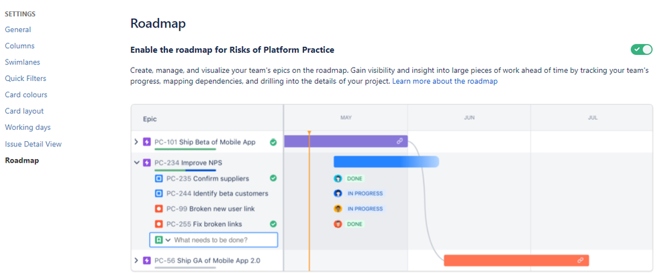This screenshot has width=670, height=277.
Task: Click green check mark beside PC-255
Action: [x=273, y=224]
